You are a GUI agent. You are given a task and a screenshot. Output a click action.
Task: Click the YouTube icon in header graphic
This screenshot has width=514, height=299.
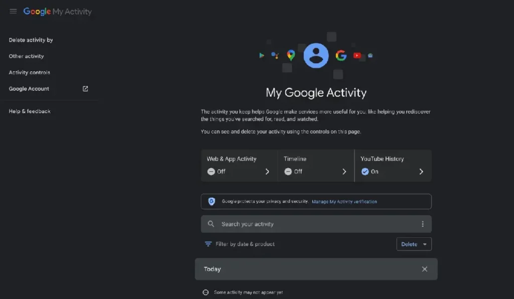click(x=357, y=56)
